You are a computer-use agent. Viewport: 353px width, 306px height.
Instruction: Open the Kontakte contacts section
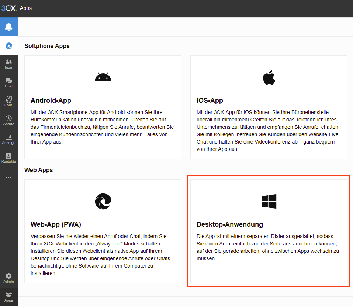click(8, 157)
